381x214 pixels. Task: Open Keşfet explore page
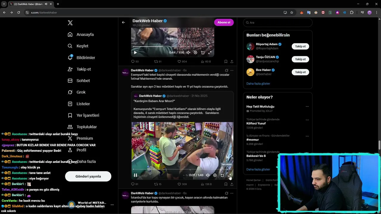78,46
